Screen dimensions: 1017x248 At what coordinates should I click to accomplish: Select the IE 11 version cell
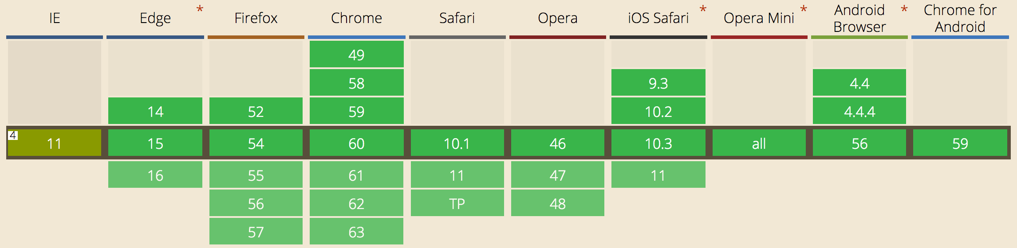[55, 143]
